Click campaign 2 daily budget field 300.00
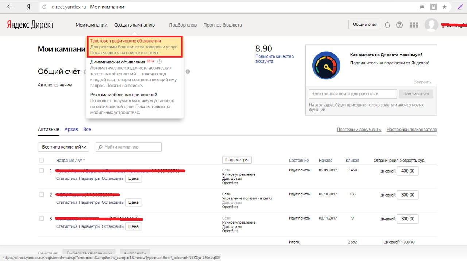This screenshot has width=467, height=261. [x=408, y=195]
